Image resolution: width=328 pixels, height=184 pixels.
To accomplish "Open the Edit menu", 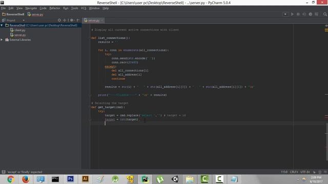I will 11,8.
